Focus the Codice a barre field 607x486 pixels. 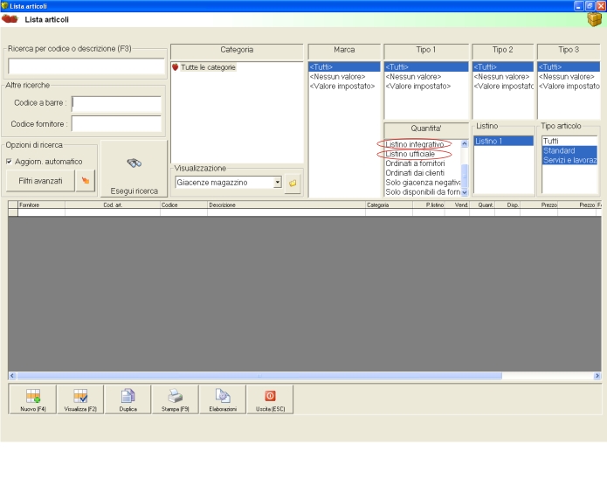click(116, 103)
